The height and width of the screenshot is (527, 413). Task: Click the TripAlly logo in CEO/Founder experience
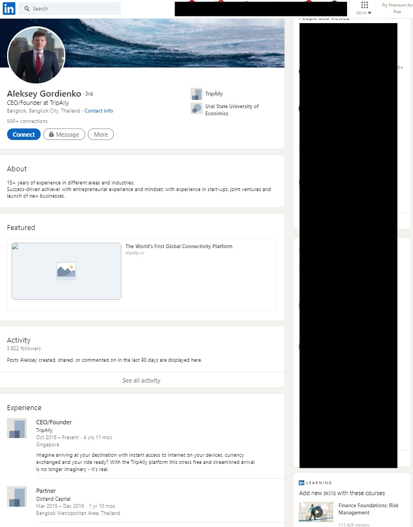(16, 428)
